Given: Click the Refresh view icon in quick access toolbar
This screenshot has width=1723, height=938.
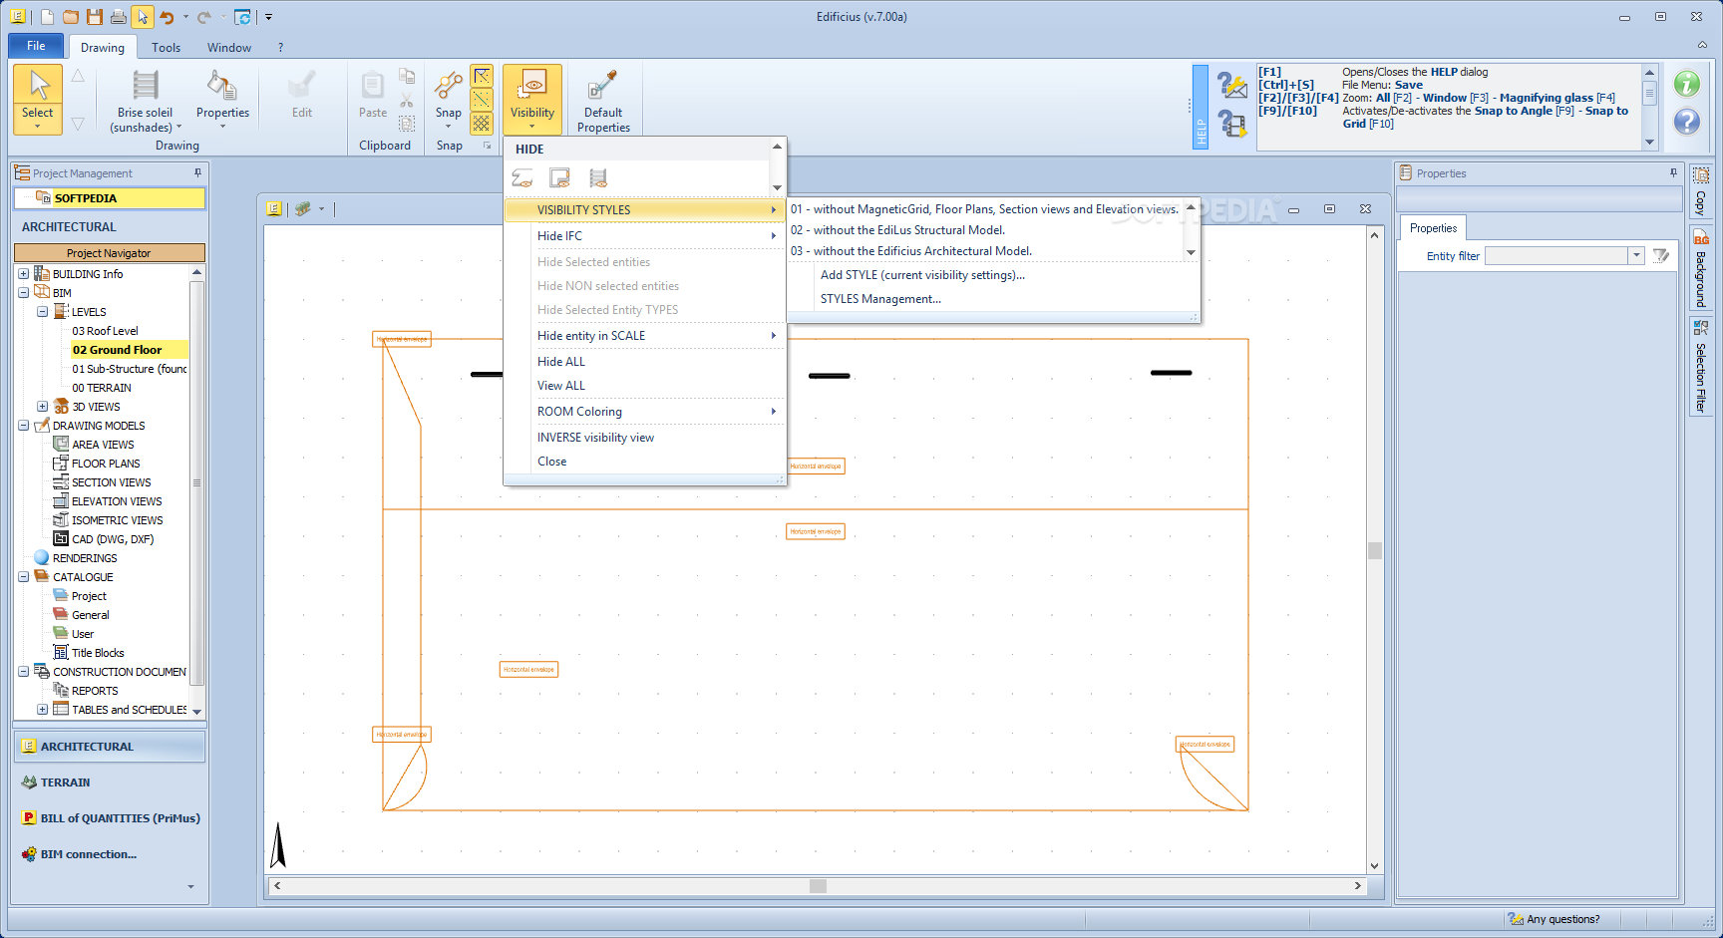Looking at the screenshot, I should [x=242, y=17].
